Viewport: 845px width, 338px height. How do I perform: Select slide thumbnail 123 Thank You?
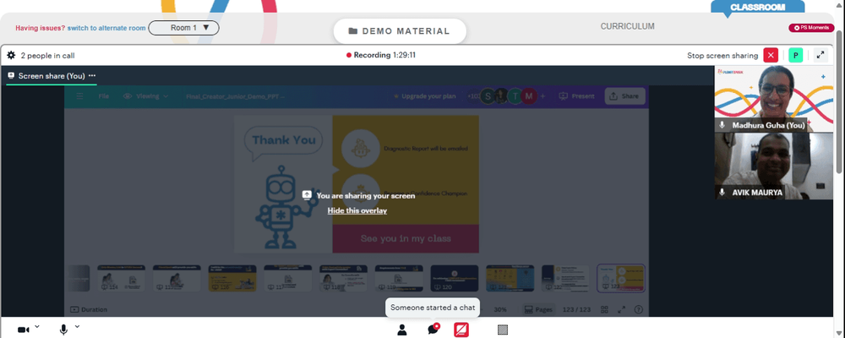(x=621, y=278)
